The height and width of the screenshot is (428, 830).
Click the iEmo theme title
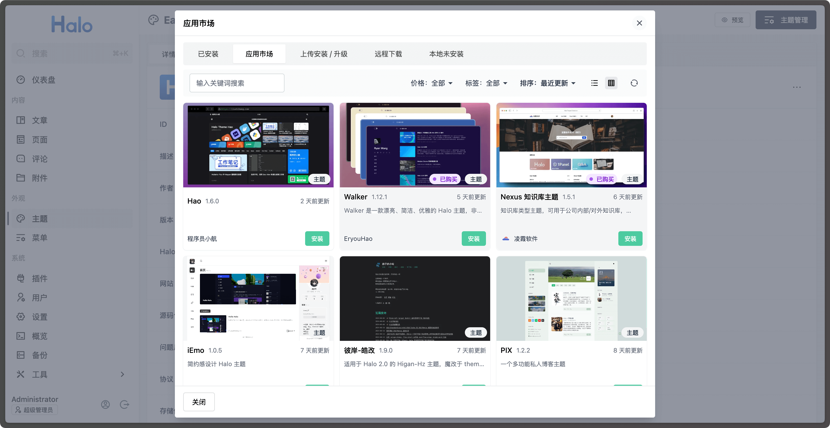pyautogui.click(x=195, y=350)
